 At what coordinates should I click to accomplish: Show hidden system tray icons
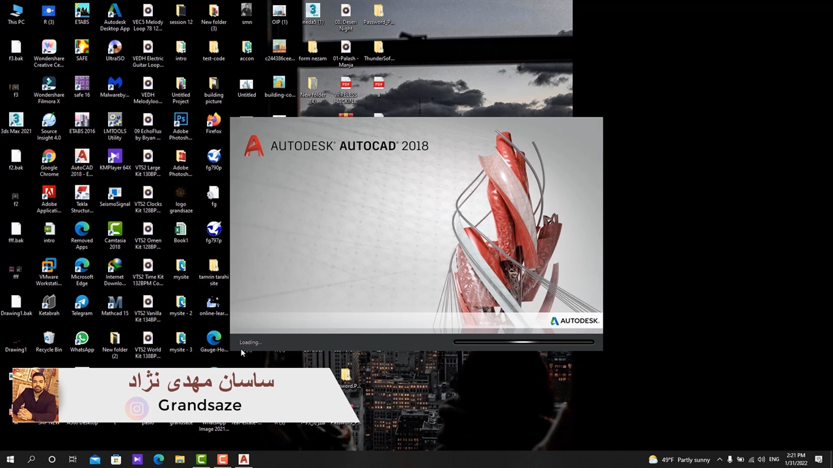pos(719,460)
